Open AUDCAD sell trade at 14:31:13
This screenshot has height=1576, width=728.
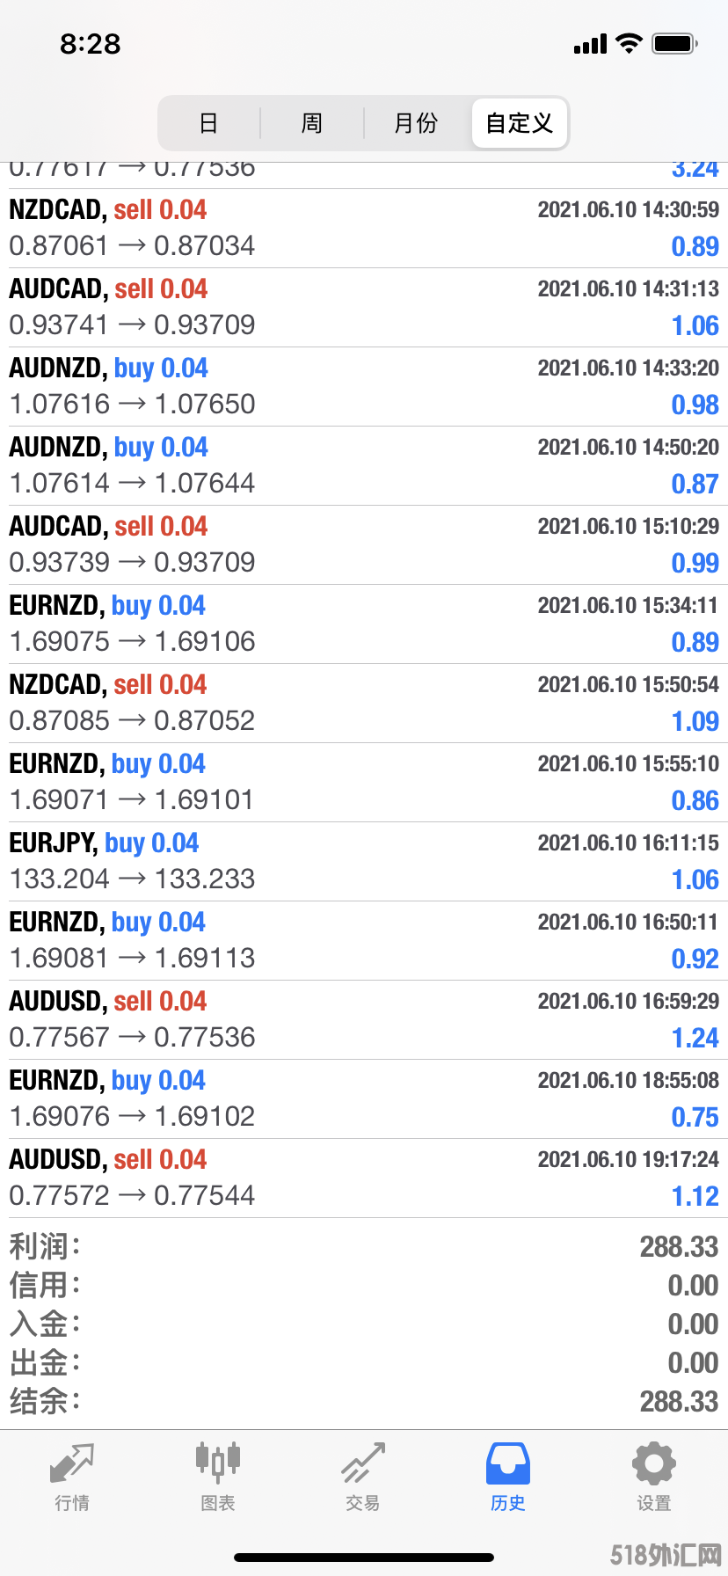coord(364,308)
